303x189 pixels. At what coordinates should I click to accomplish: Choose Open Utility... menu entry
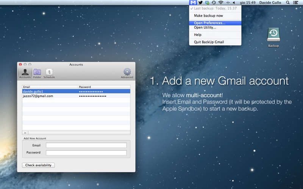215,28
